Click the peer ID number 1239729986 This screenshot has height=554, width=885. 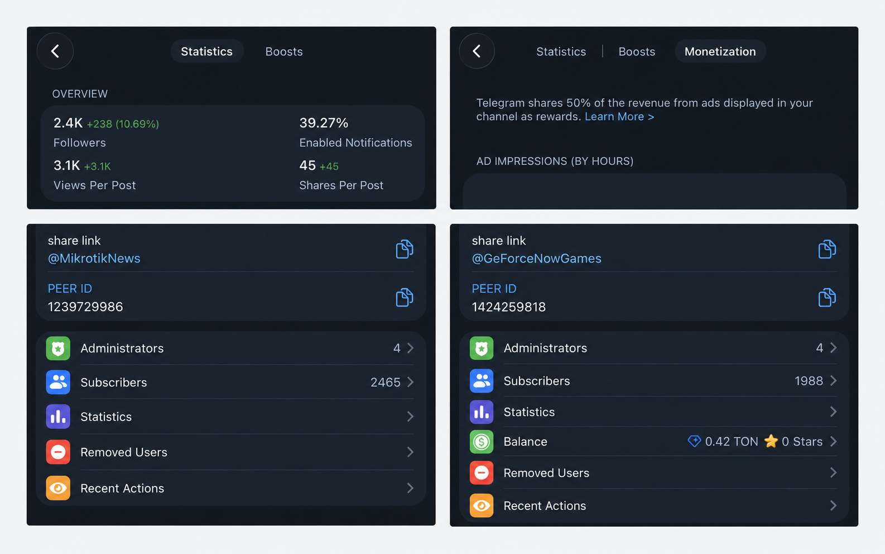(x=85, y=307)
